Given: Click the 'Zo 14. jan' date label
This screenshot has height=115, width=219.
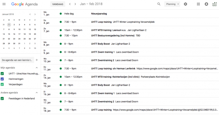Looking at the screenshot, I should tap(47, 77).
